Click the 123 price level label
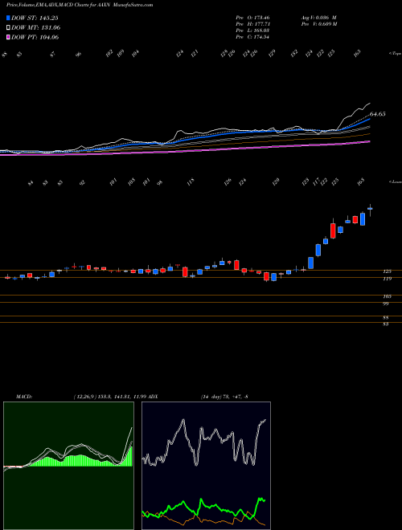The height and width of the screenshot is (530, 402). tap(387, 271)
